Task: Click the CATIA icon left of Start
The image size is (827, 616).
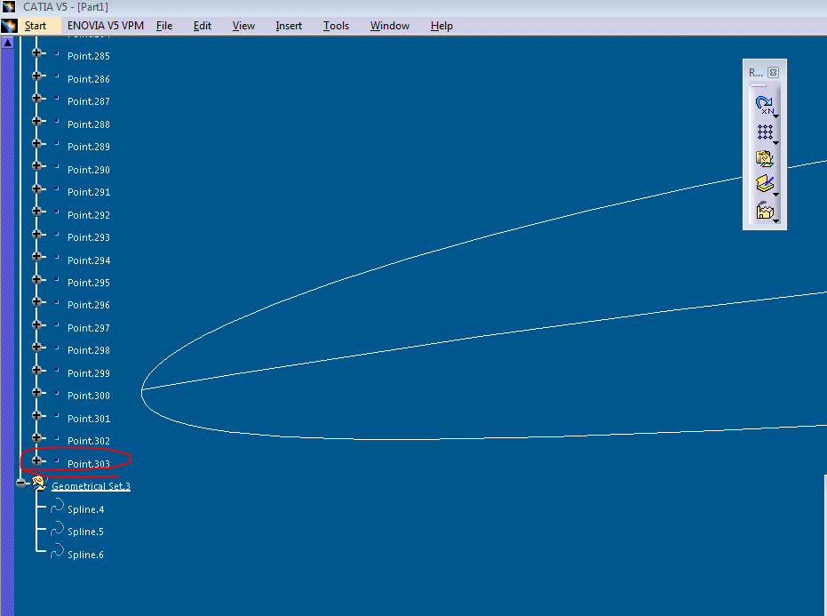Action: 9,26
